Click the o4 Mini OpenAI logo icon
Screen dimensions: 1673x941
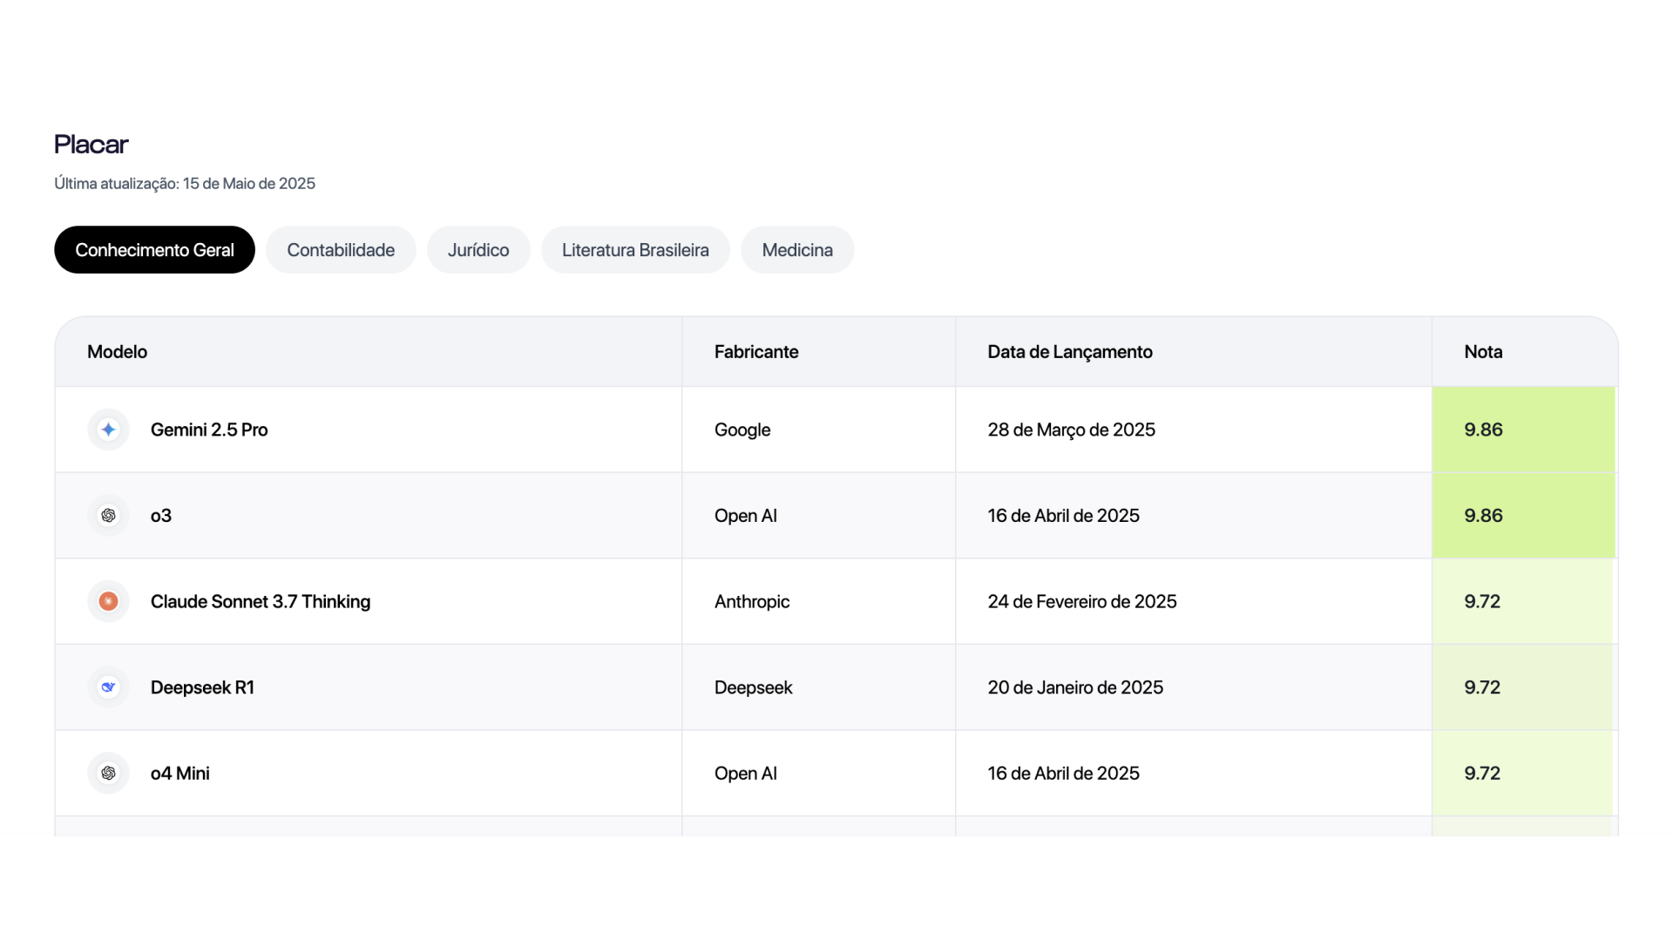click(x=108, y=773)
